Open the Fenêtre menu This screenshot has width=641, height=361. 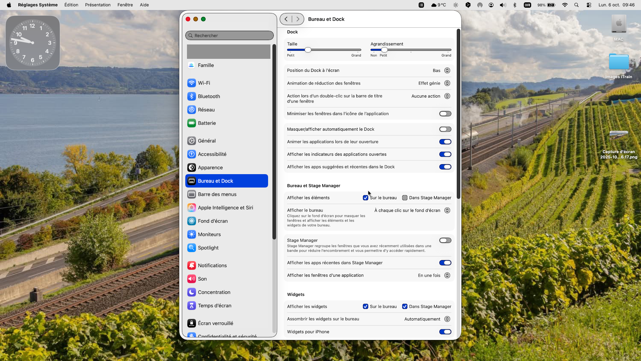pyautogui.click(x=125, y=5)
